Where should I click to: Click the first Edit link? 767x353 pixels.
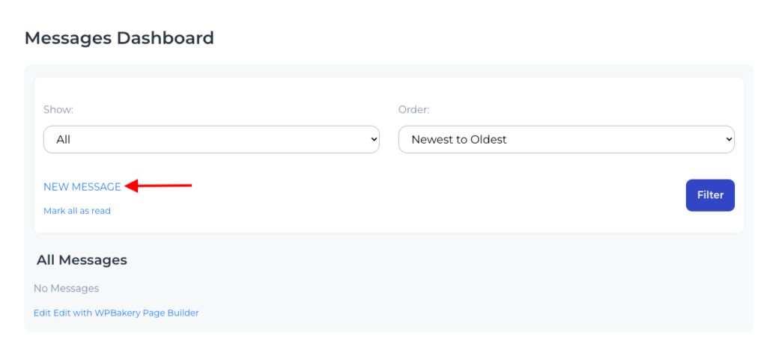(x=43, y=313)
